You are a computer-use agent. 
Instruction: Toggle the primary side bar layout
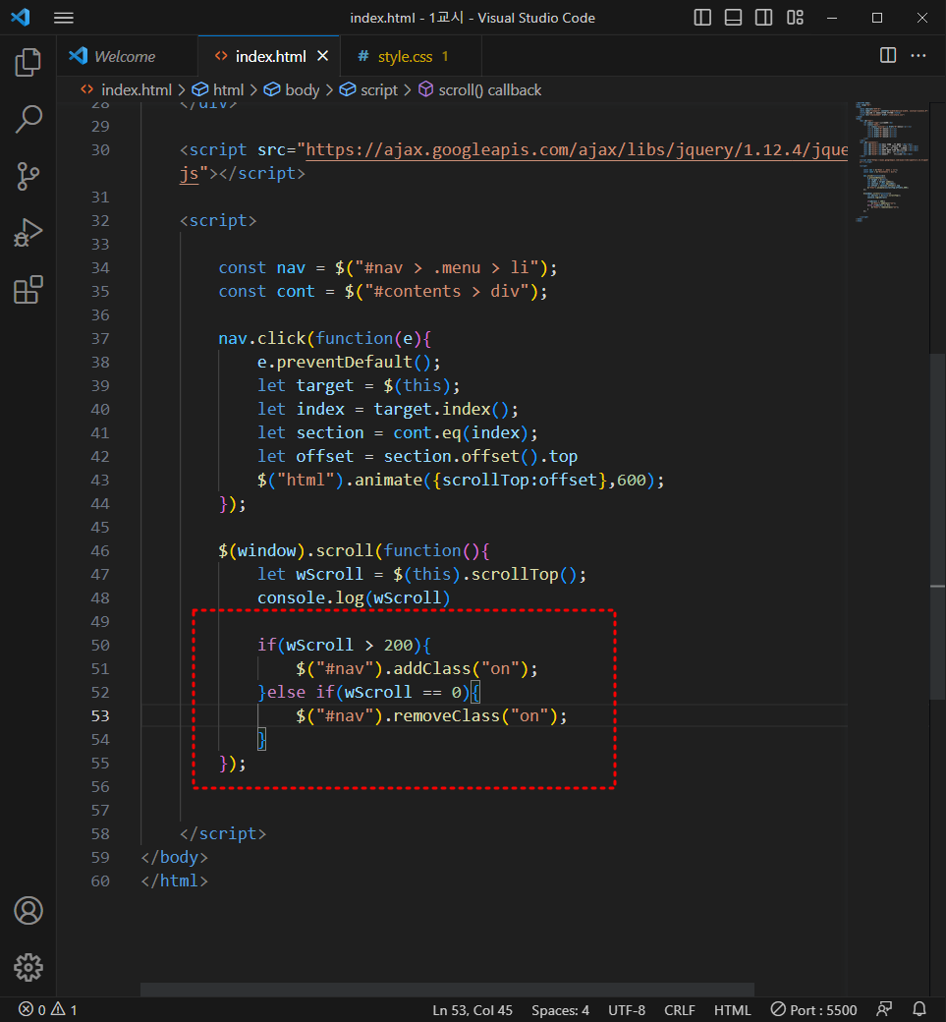point(702,18)
